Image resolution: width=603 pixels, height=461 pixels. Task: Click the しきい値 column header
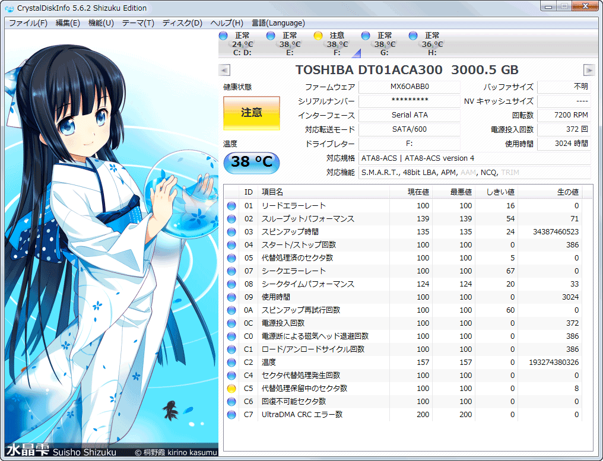pos(497,192)
